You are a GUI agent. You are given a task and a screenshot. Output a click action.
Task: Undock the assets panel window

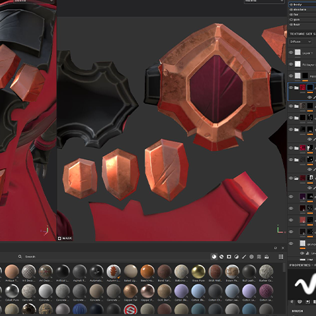pos(276,248)
